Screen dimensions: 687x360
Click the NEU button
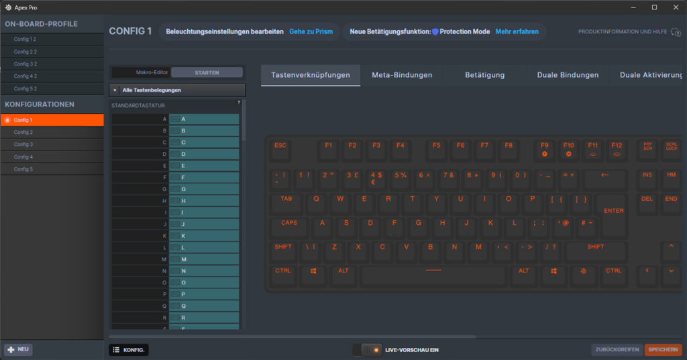[18, 349]
